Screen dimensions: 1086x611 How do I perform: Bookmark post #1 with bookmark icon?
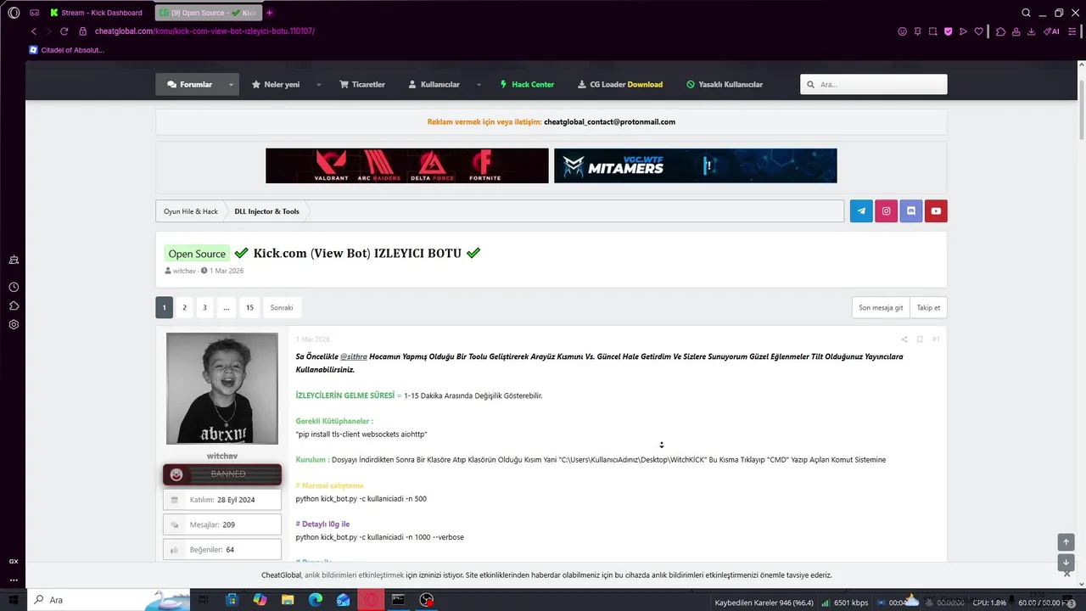pyautogui.click(x=920, y=339)
